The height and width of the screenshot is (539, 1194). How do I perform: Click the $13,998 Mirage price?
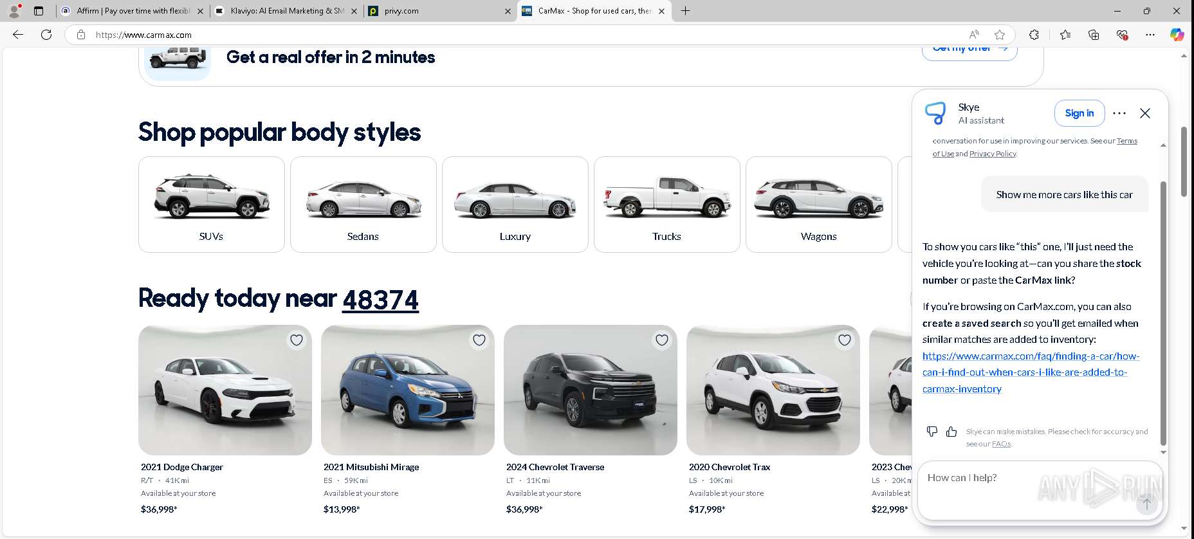tap(342, 509)
